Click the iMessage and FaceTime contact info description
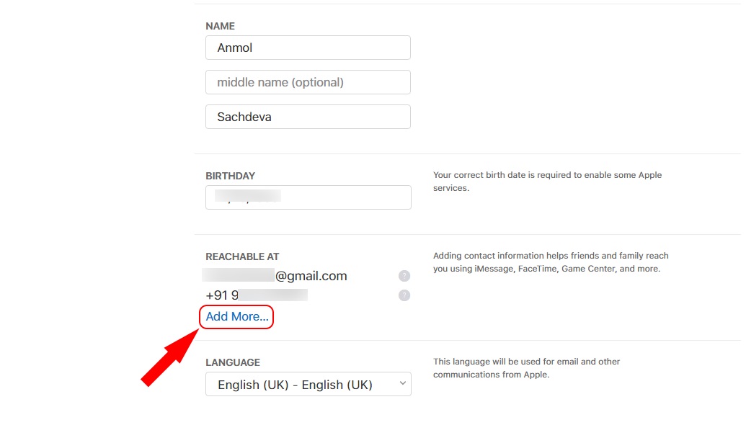This screenshot has width=746, height=438. tap(551, 262)
